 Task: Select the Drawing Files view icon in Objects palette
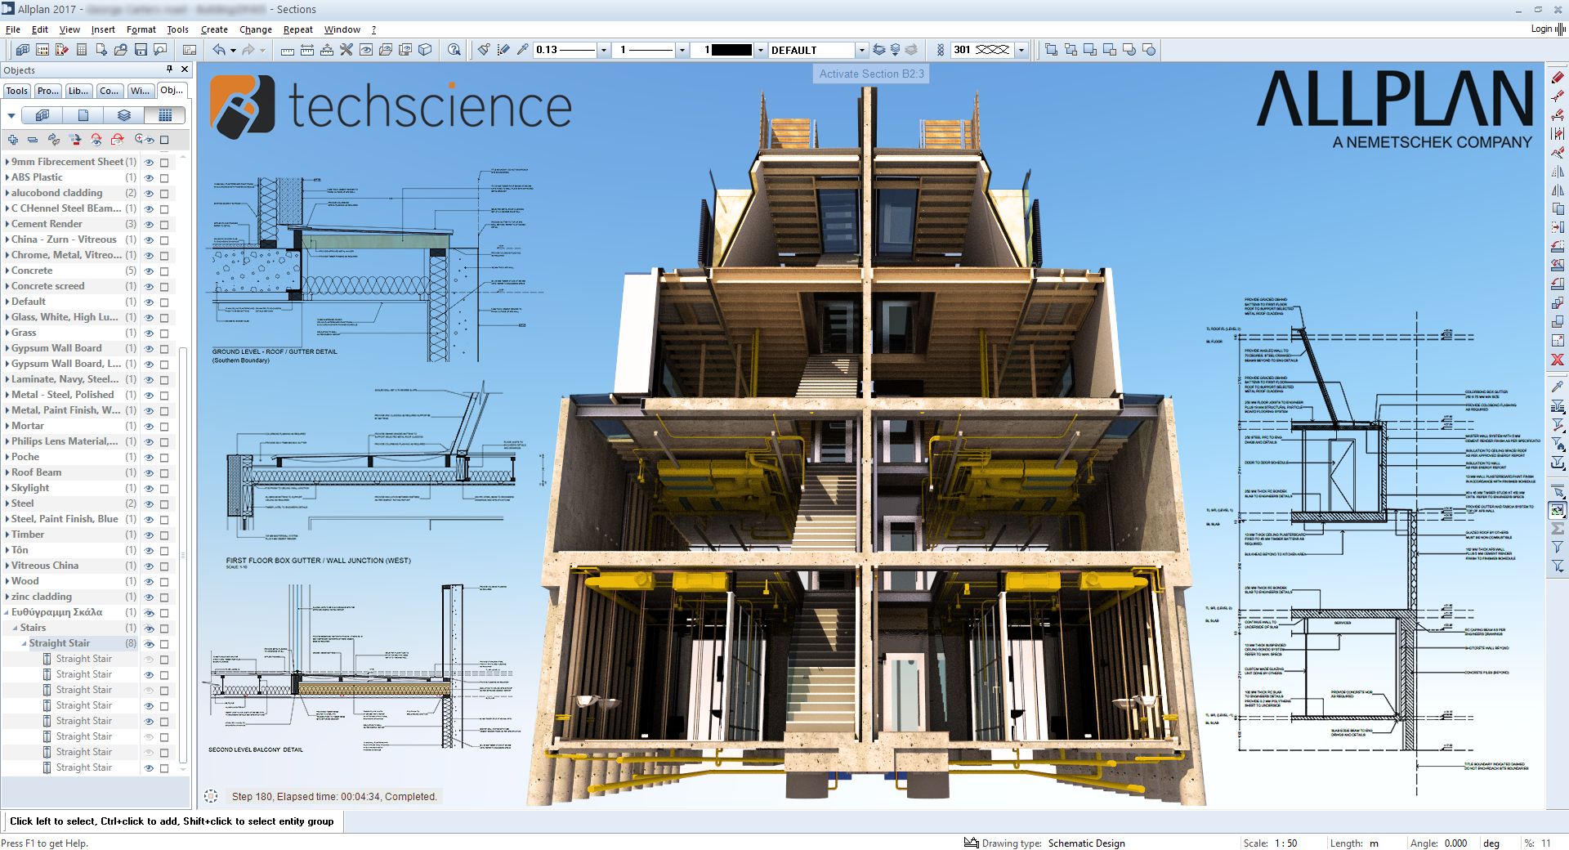[x=83, y=115]
